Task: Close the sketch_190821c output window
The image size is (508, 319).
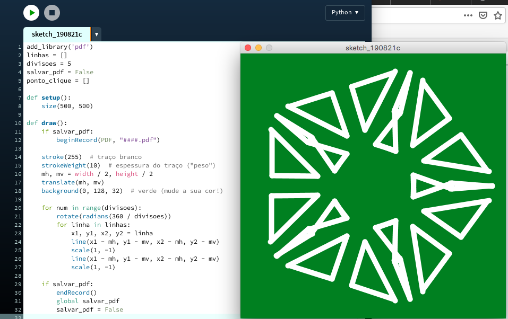Action: (248, 48)
